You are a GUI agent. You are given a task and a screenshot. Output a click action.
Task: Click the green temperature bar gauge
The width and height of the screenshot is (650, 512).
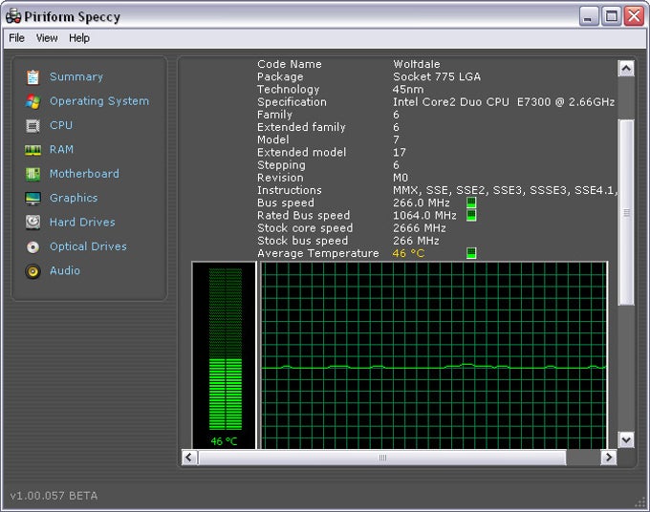(225, 350)
